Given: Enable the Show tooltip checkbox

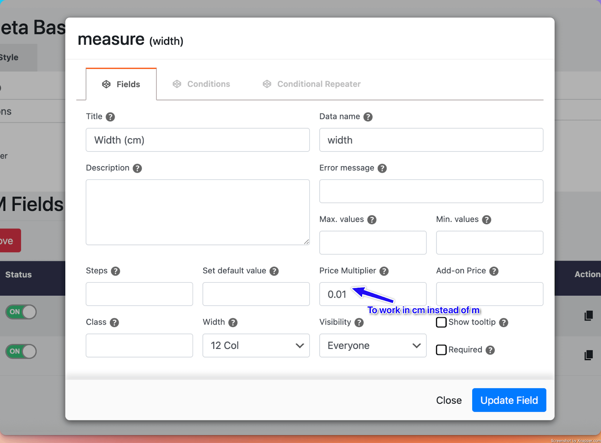Looking at the screenshot, I should coord(441,322).
